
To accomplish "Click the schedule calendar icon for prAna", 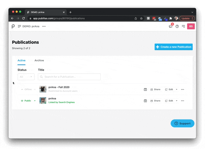I will click(145, 101).
